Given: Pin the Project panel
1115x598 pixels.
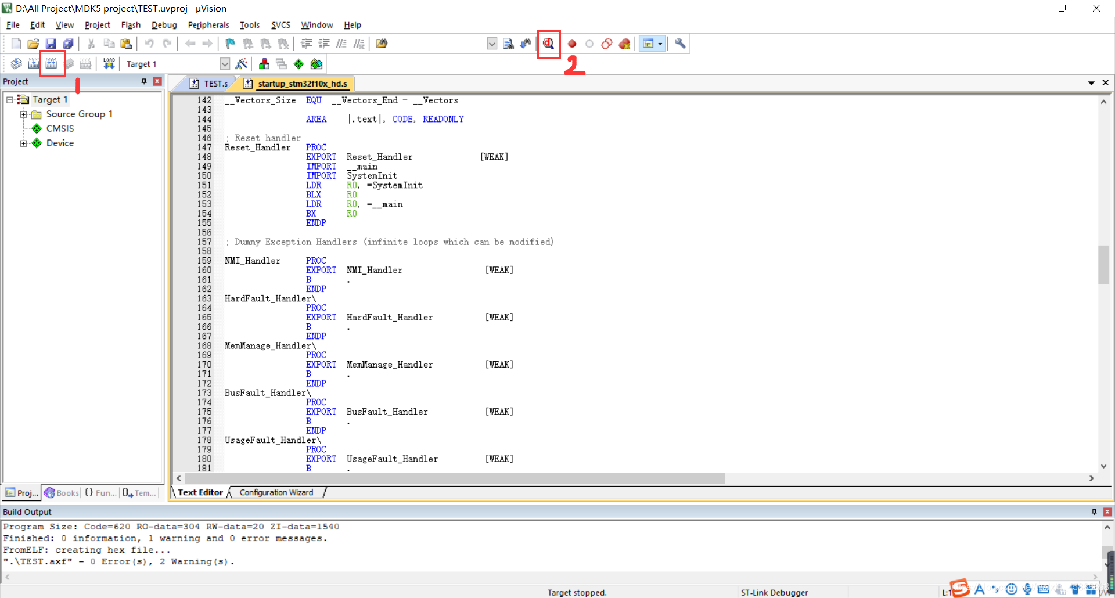Looking at the screenshot, I should [144, 82].
